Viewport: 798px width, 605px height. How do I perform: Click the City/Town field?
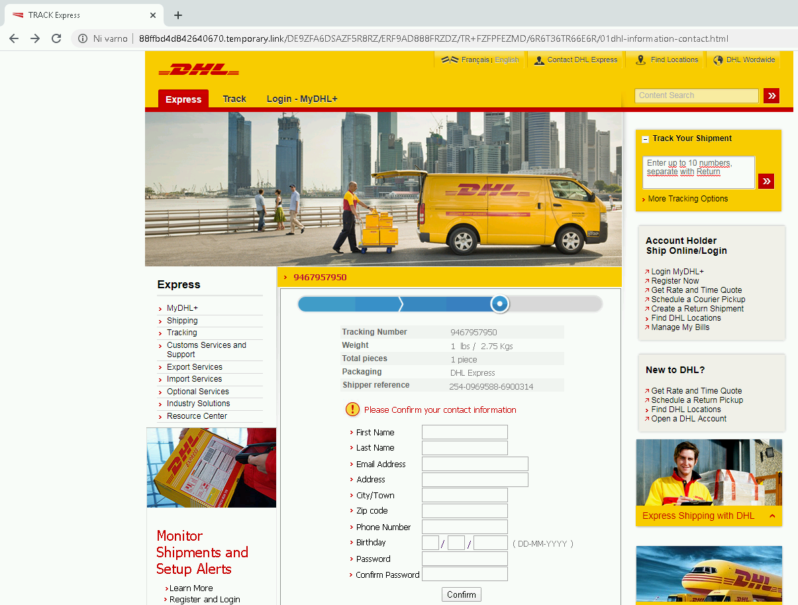[x=465, y=496]
